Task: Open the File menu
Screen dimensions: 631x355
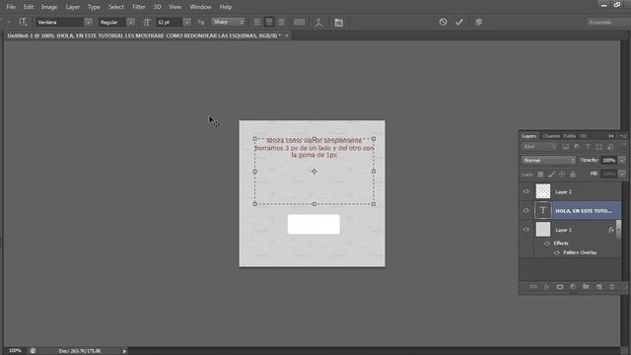Action: (11, 7)
